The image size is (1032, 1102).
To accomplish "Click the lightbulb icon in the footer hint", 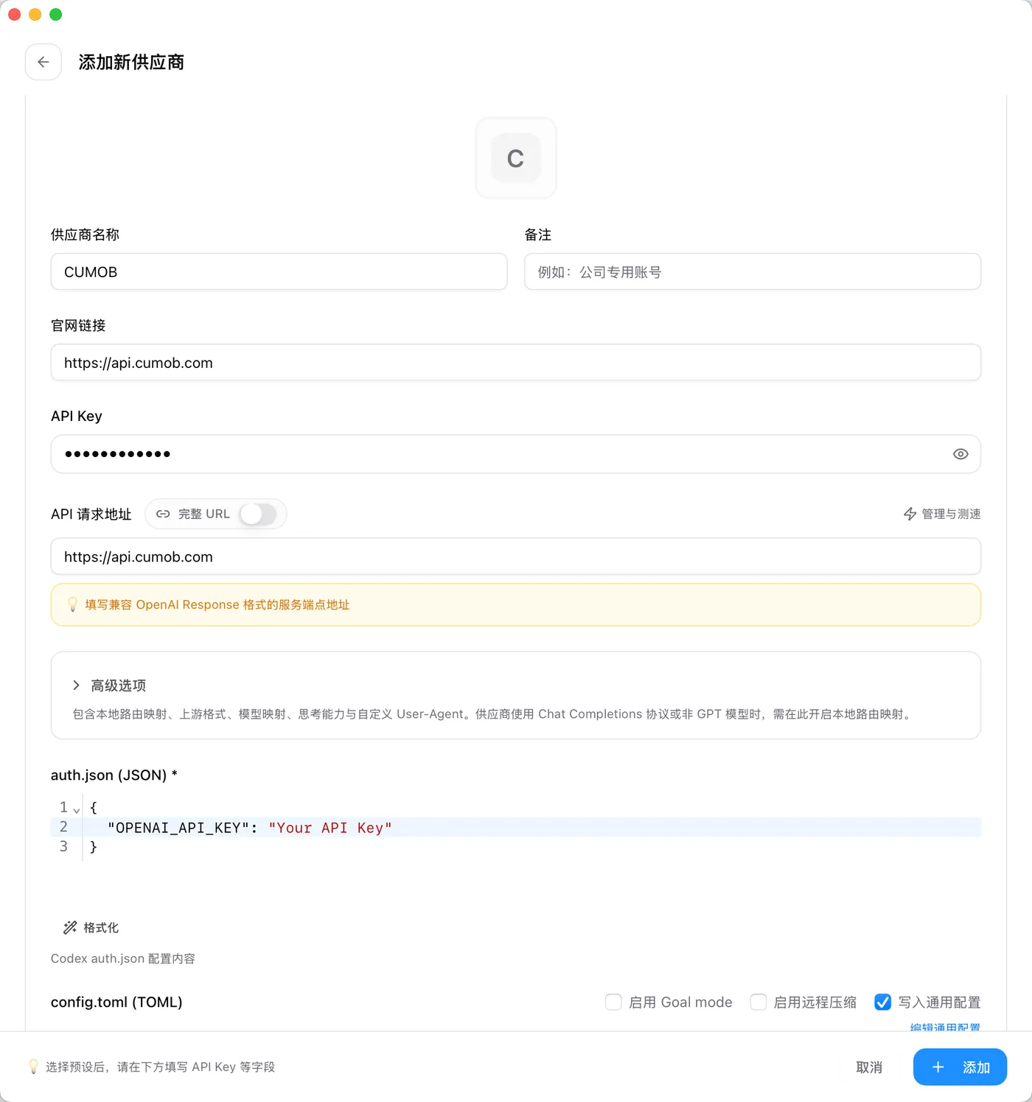I will [x=33, y=1067].
